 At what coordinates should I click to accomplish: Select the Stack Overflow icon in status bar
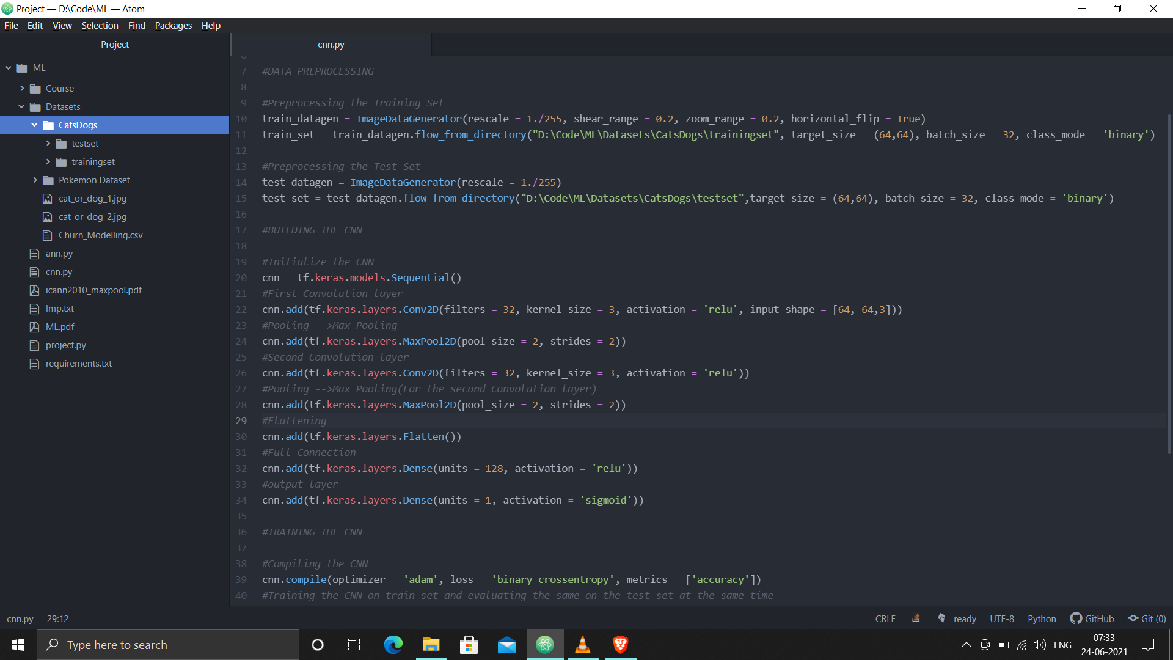click(x=916, y=618)
